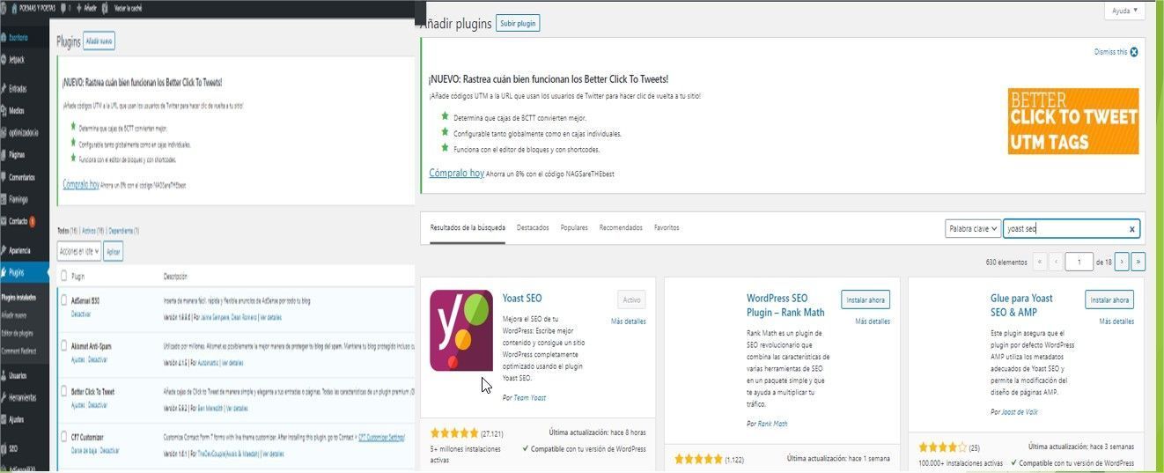This screenshot has height=473, width=1164.
Task: Click the plus Añadir icon in admin bar
Action: tap(78, 7)
